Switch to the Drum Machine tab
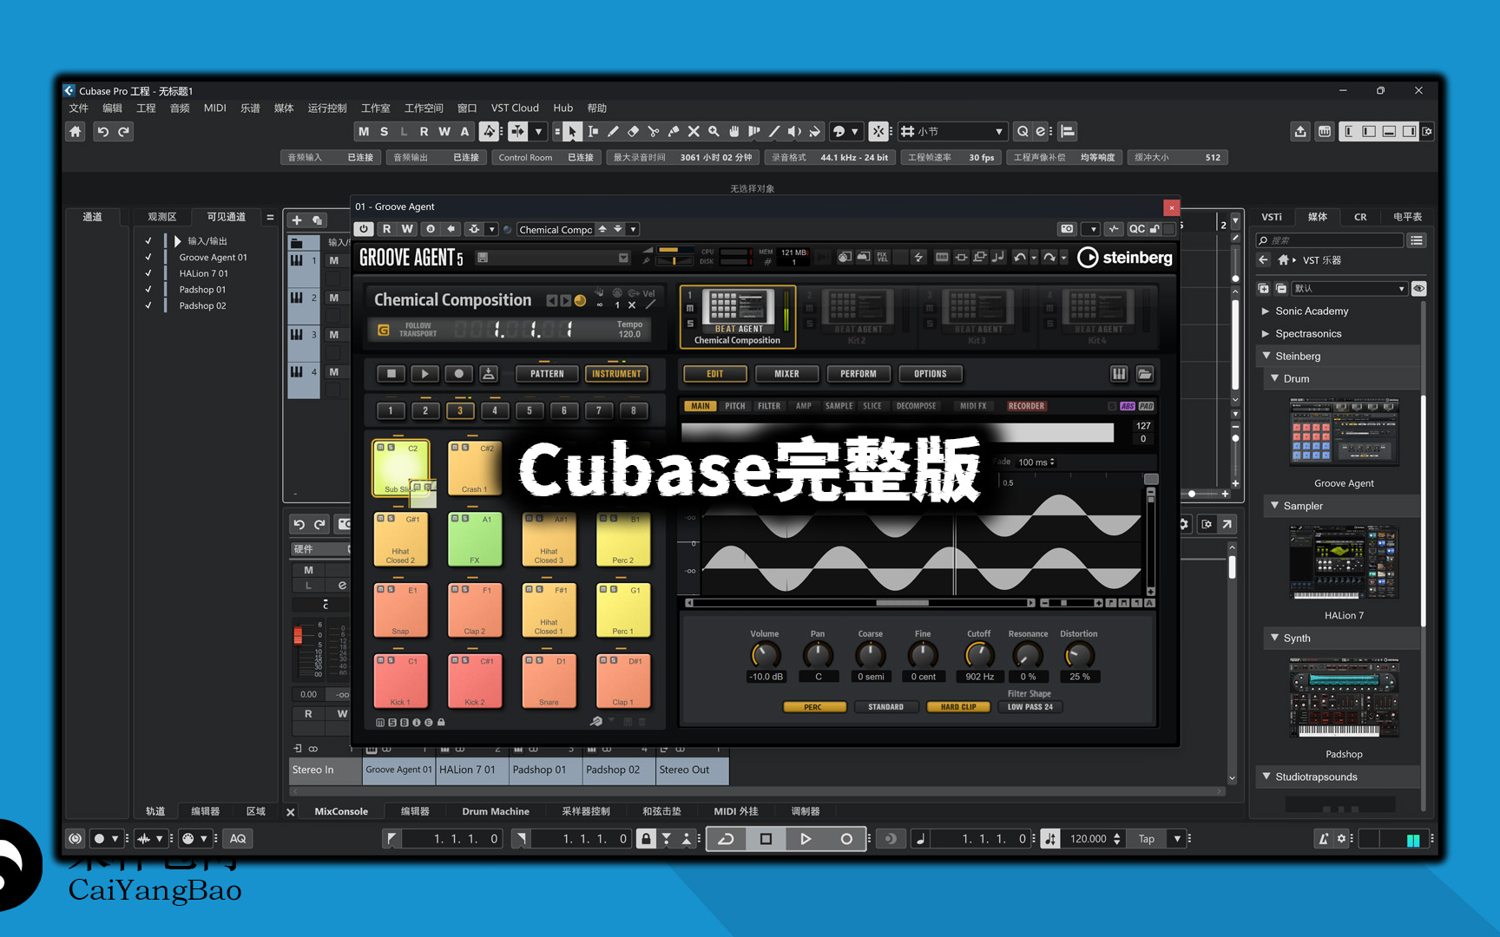 point(495,811)
